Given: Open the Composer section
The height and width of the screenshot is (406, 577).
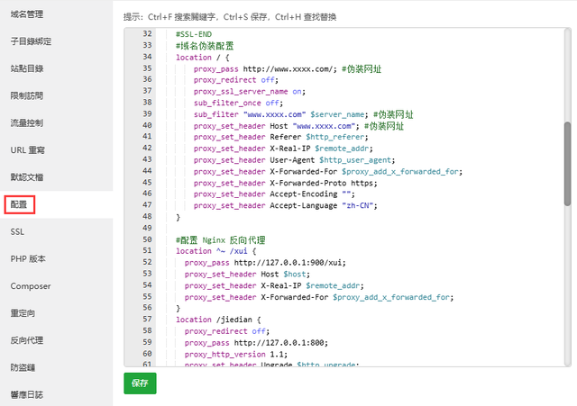Looking at the screenshot, I should [31, 286].
